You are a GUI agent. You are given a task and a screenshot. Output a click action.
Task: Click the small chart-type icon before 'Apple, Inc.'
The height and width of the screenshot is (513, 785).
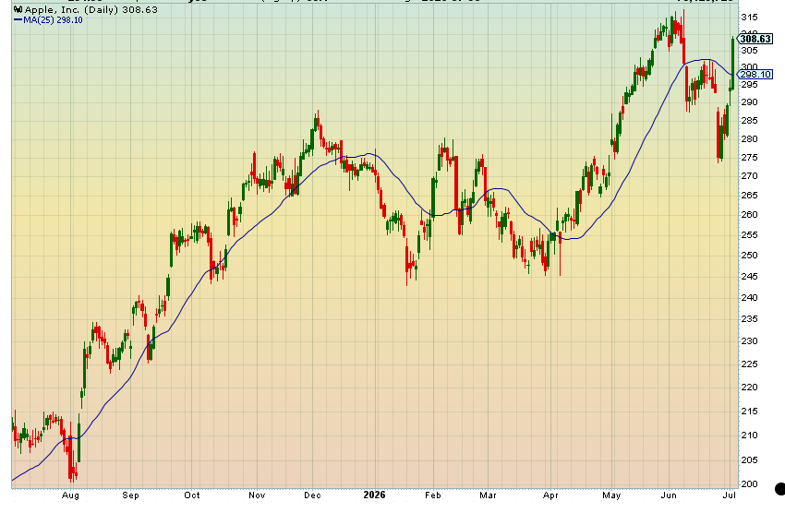click(x=18, y=10)
